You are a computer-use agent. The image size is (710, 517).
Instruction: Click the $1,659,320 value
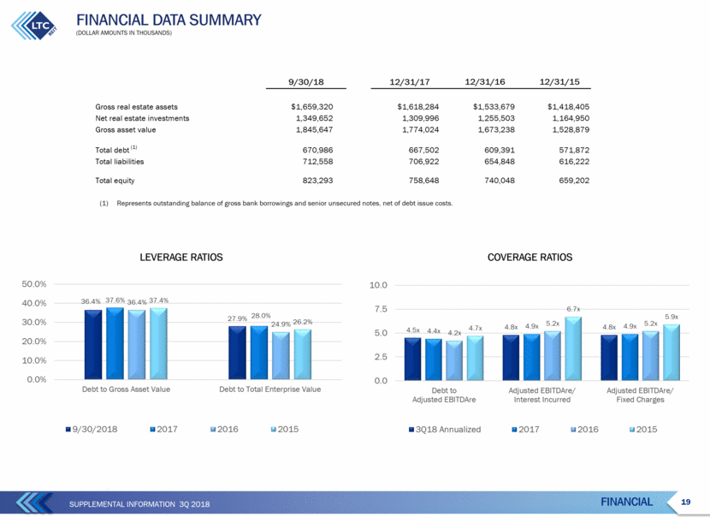(312, 107)
